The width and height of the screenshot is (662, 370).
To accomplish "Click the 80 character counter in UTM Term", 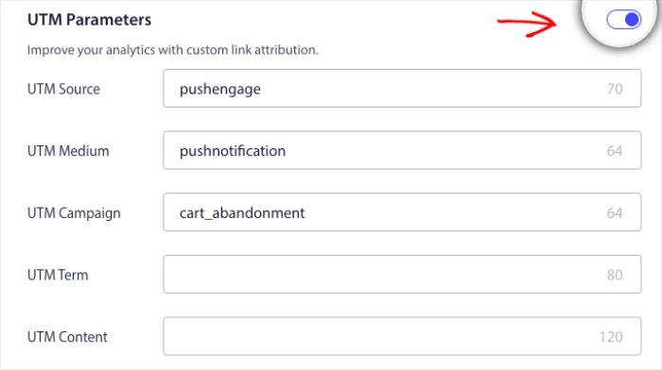I will (x=615, y=275).
